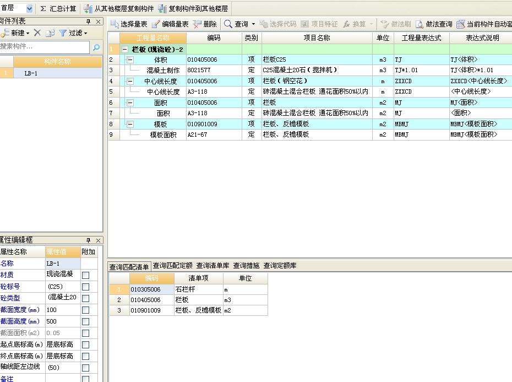Click the 汇总计算 sum icon

click(43, 9)
